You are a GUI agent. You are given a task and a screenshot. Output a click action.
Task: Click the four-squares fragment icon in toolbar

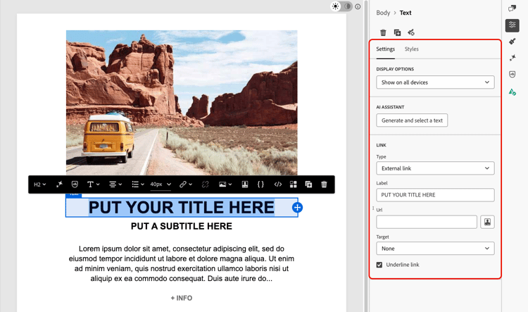point(294,185)
